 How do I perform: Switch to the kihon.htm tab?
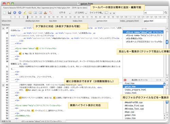13,21
